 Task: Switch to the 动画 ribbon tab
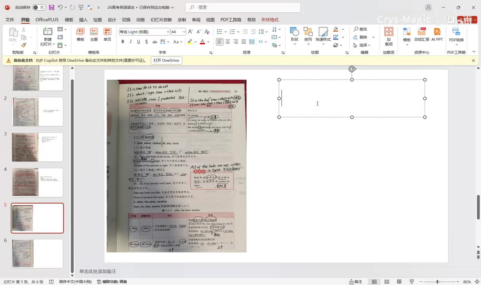140,20
